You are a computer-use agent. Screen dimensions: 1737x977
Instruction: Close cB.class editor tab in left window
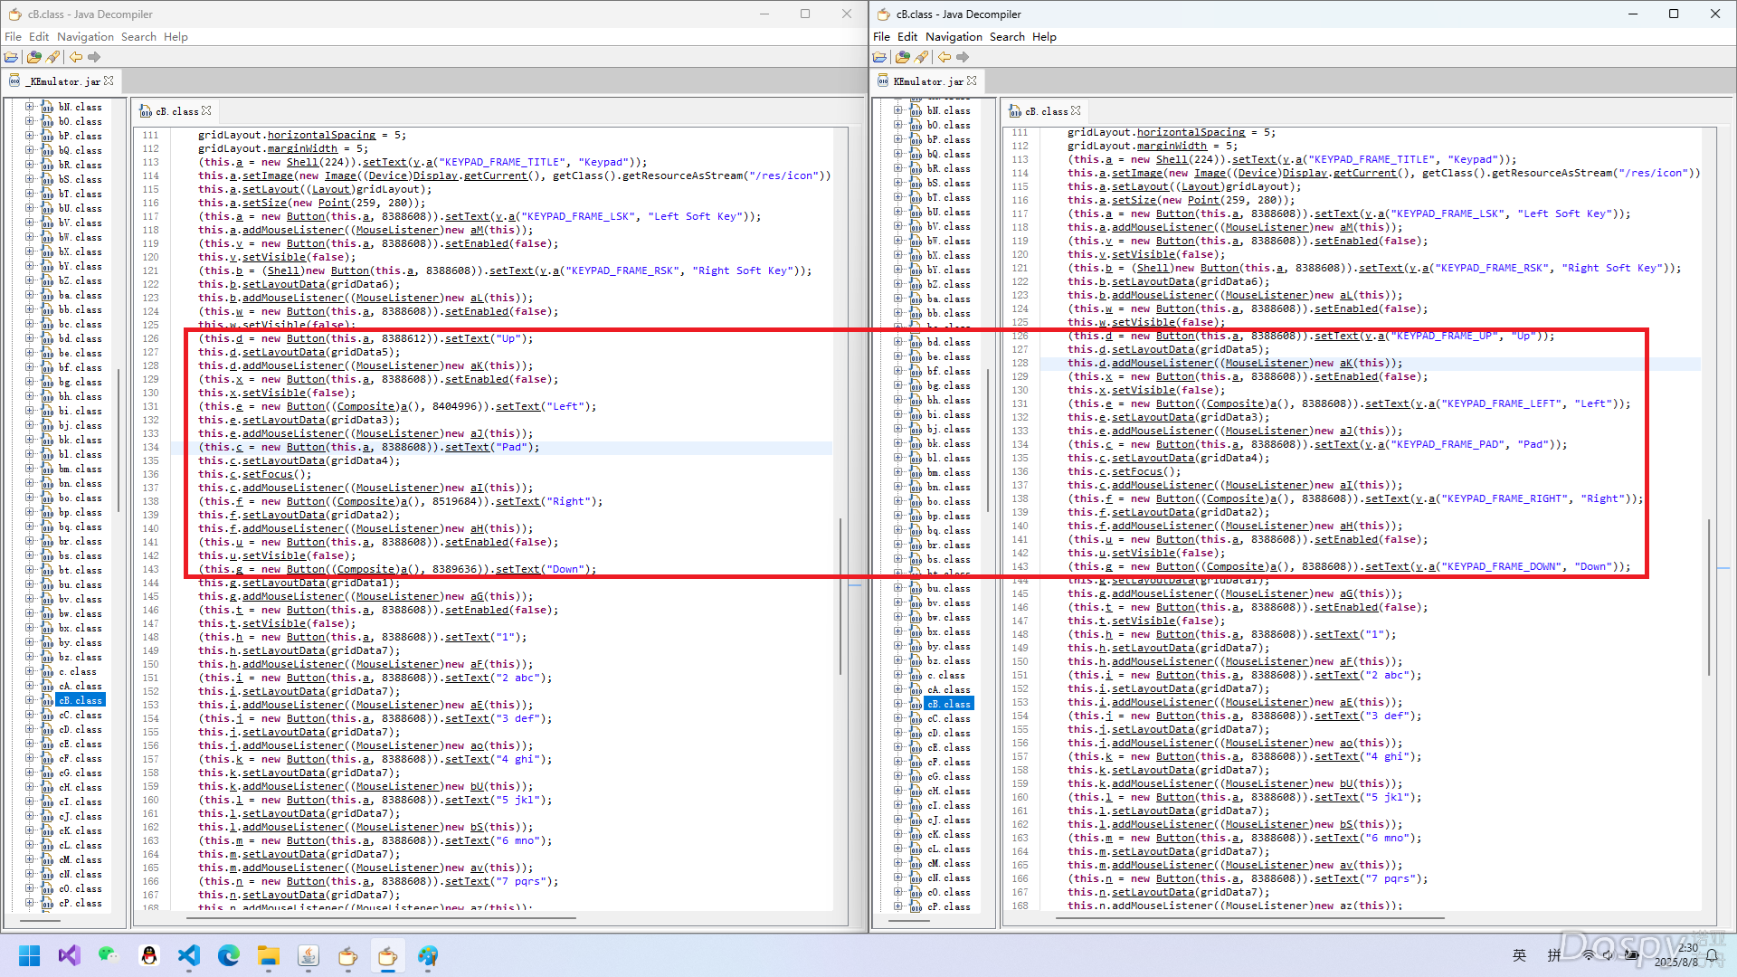click(x=206, y=110)
